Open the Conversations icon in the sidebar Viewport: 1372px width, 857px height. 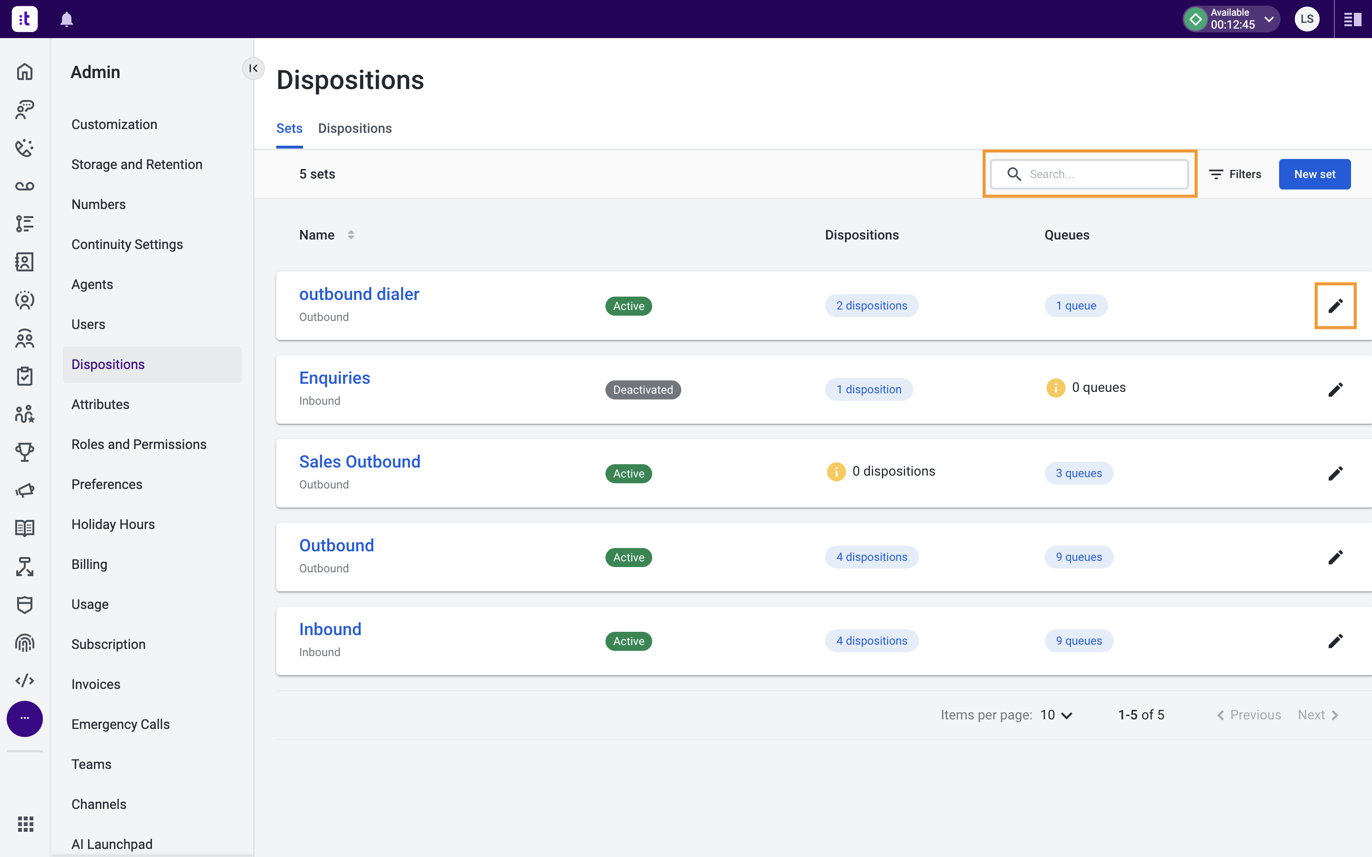24,110
